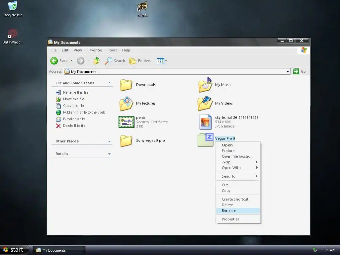Select the My Pictures folder icon

[126, 104]
